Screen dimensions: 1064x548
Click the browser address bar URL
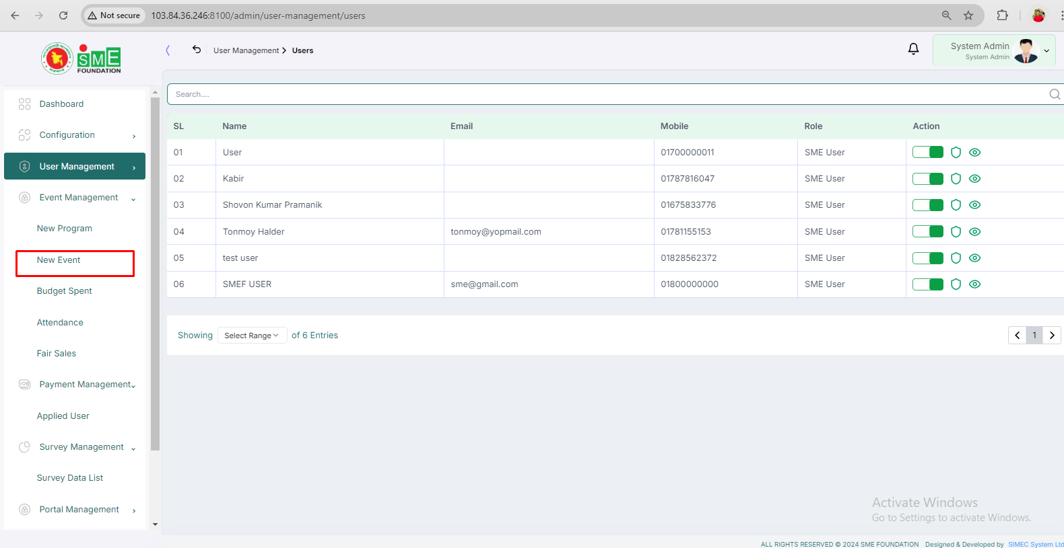(x=258, y=15)
